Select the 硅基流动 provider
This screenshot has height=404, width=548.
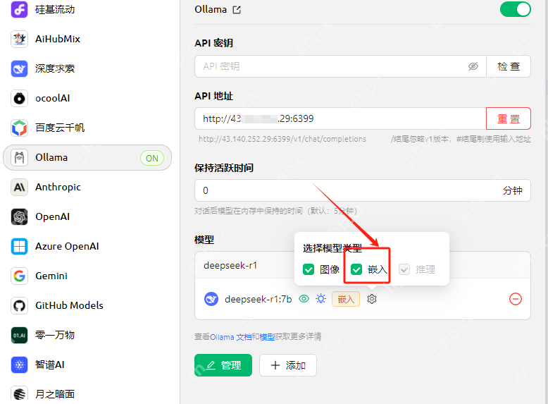coord(87,9)
